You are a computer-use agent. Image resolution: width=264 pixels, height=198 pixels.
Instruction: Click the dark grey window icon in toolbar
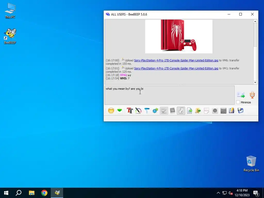[224, 111]
